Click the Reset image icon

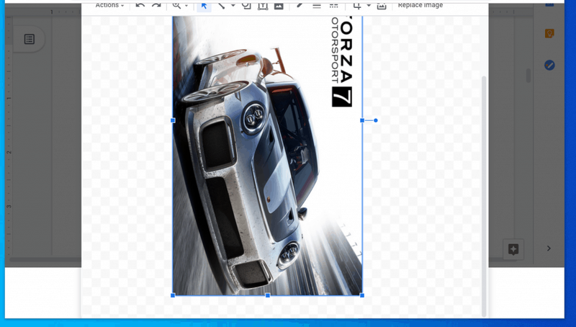click(x=382, y=5)
